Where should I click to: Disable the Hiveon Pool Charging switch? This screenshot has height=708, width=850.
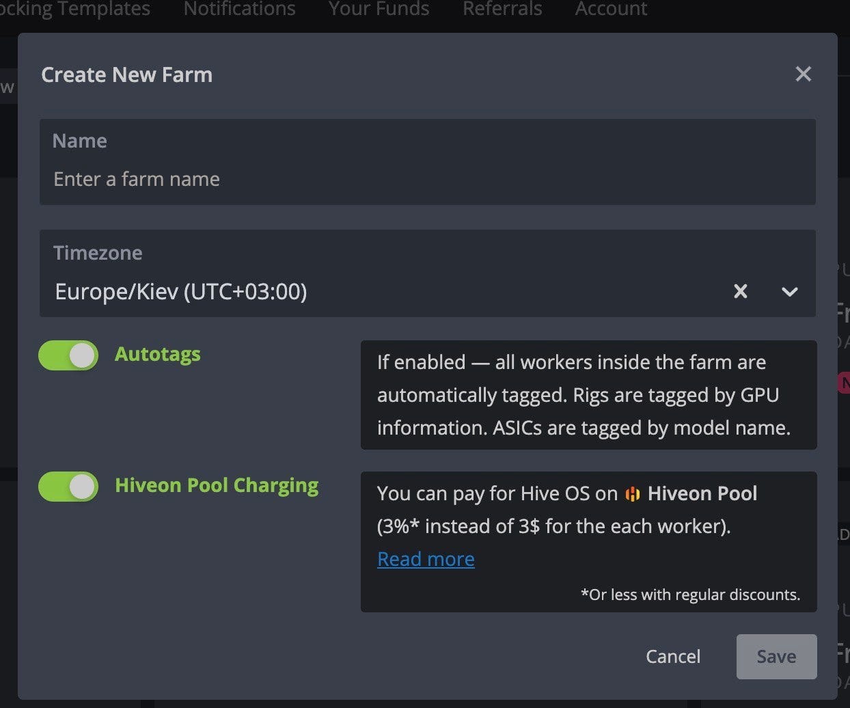pyautogui.click(x=68, y=487)
